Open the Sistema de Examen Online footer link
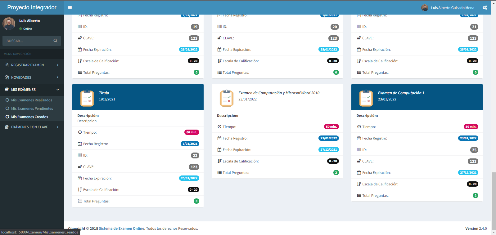Viewport: 496px width, 235px height. (x=122, y=228)
